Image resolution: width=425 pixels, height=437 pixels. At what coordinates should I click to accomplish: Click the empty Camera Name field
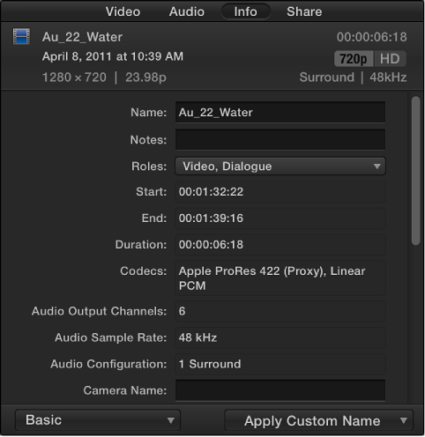280,390
